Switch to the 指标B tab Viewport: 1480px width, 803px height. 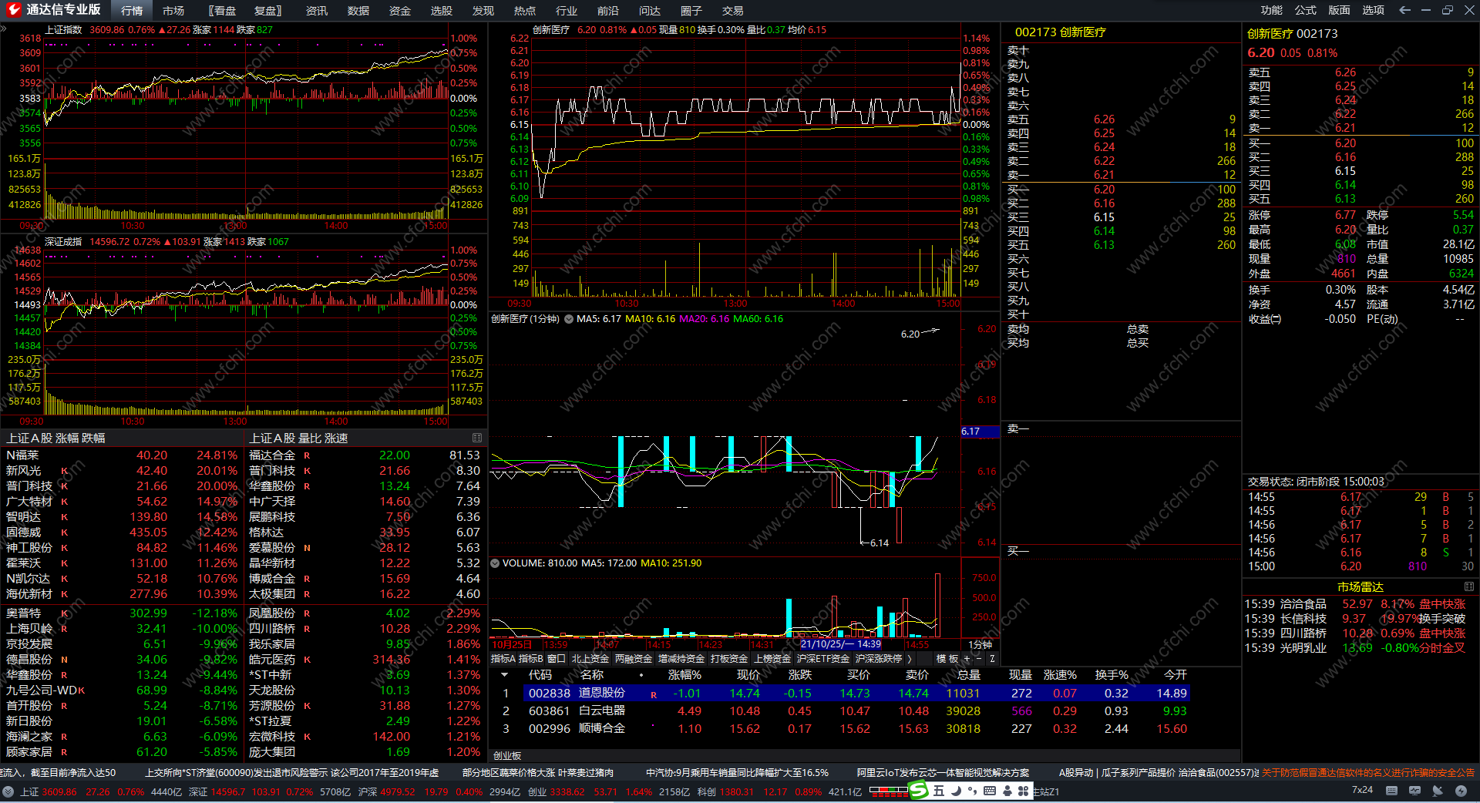coord(531,659)
